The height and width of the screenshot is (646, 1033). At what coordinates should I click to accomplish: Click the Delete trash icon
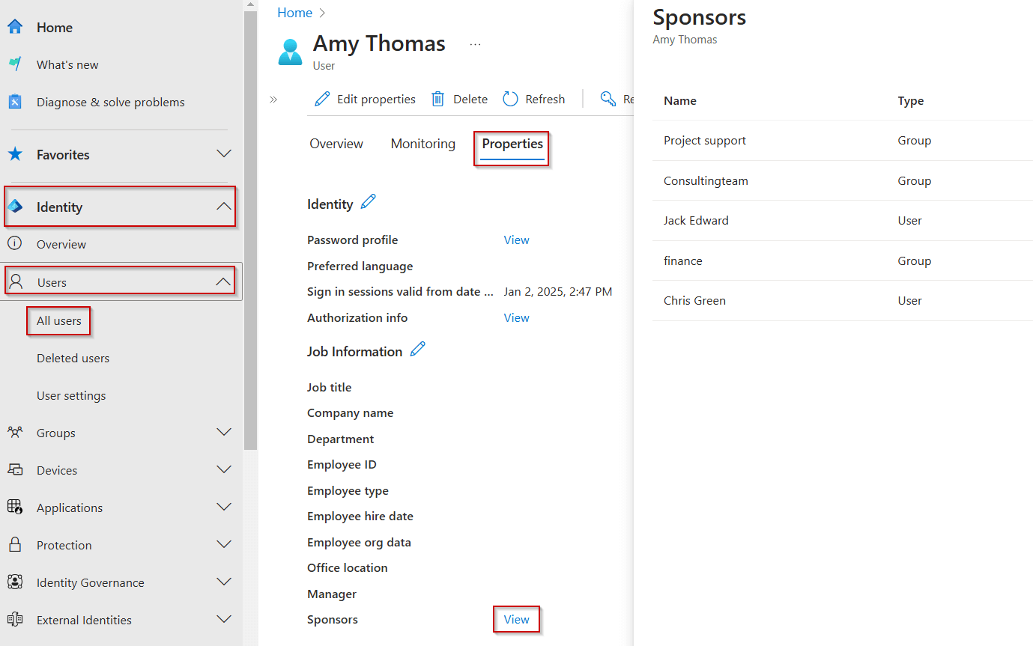437,98
